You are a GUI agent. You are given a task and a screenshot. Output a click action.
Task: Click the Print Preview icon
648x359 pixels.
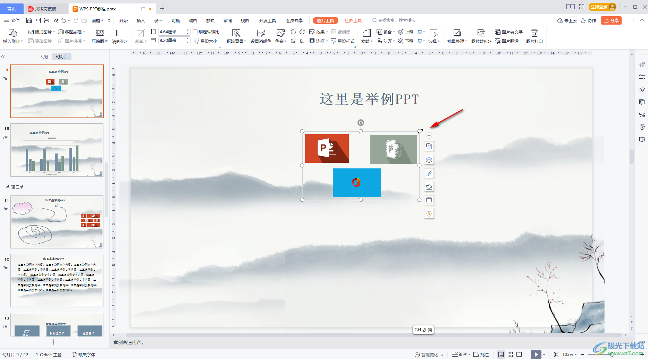pos(55,20)
